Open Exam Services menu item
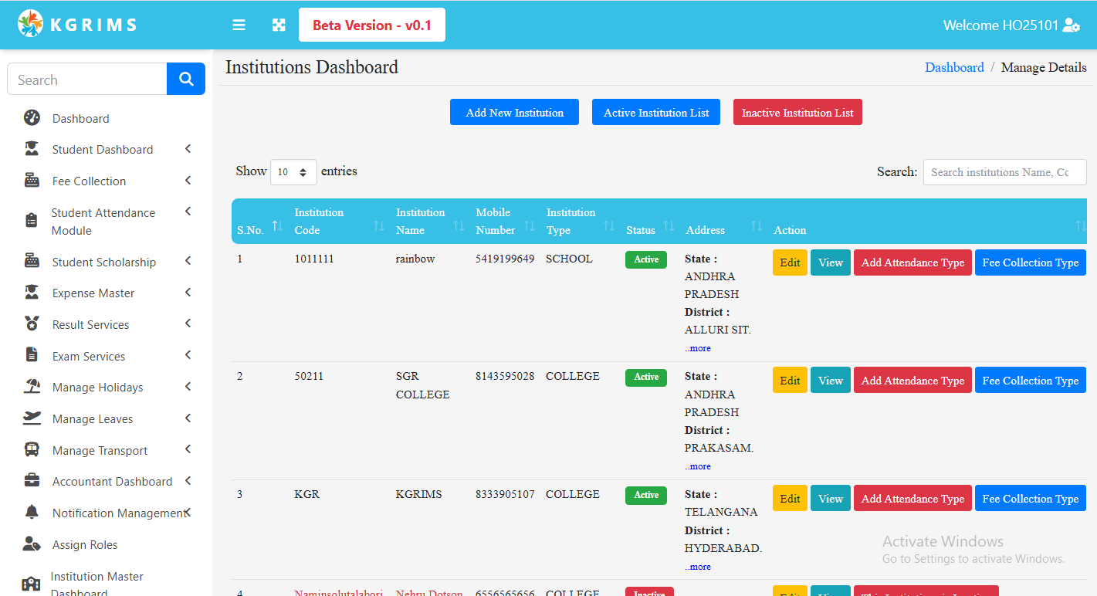1097x596 pixels. 89,356
